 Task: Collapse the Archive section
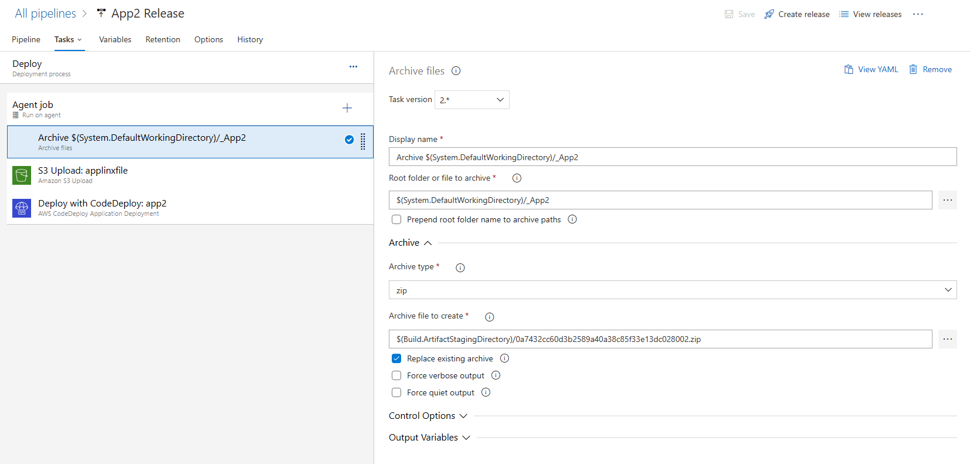[x=411, y=243]
